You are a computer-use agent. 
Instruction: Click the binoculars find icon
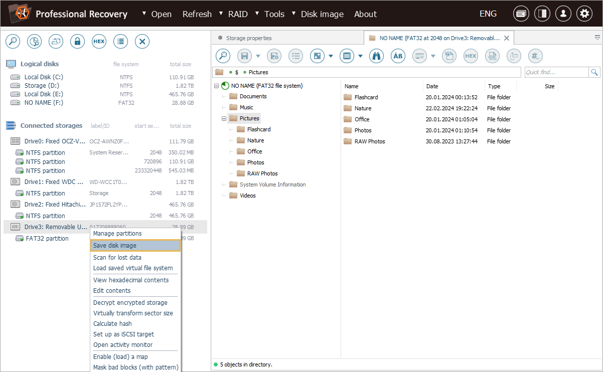coord(376,56)
